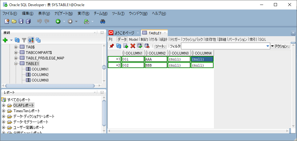Select row header +2 in the grid
The height and width of the screenshot is (141, 297).
(114, 65)
